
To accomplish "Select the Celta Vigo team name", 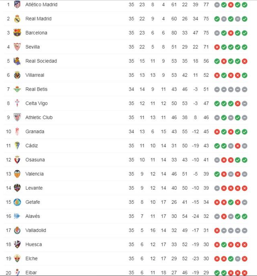I will click(x=37, y=103).
